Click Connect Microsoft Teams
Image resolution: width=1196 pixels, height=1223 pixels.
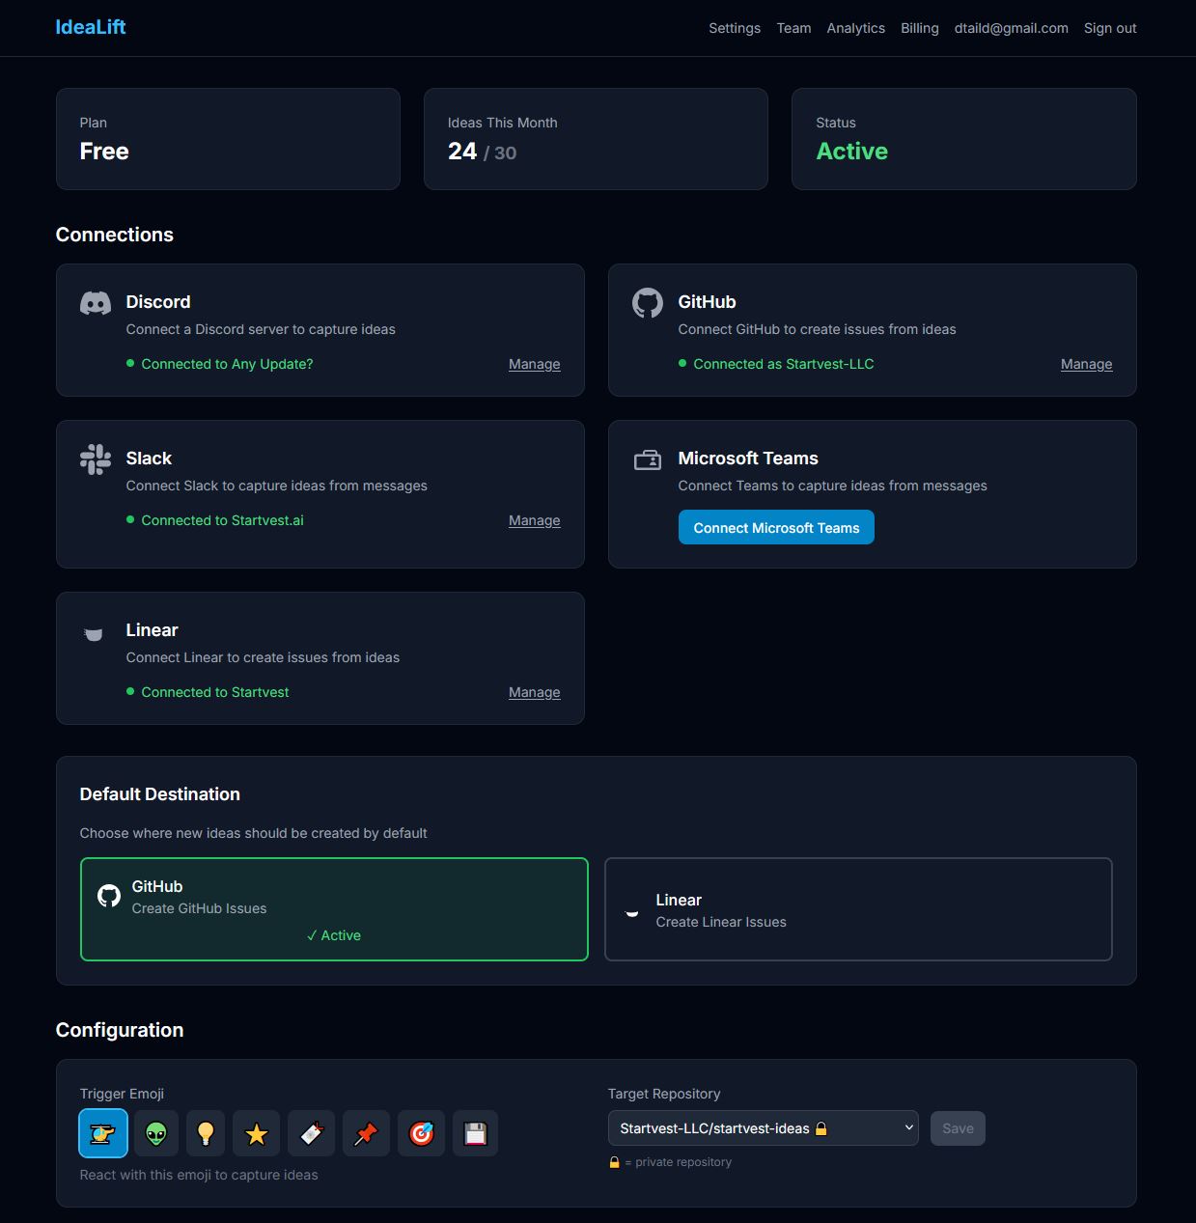point(775,527)
